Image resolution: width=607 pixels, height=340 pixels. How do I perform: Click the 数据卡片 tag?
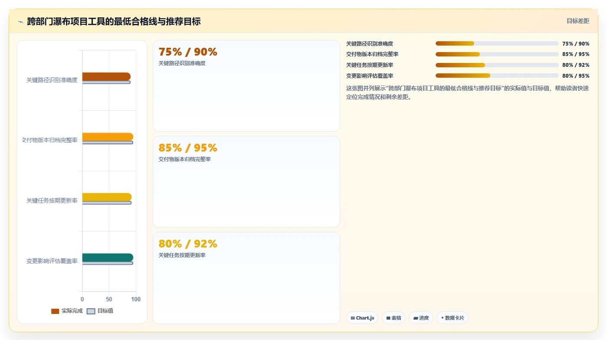(x=453, y=318)
